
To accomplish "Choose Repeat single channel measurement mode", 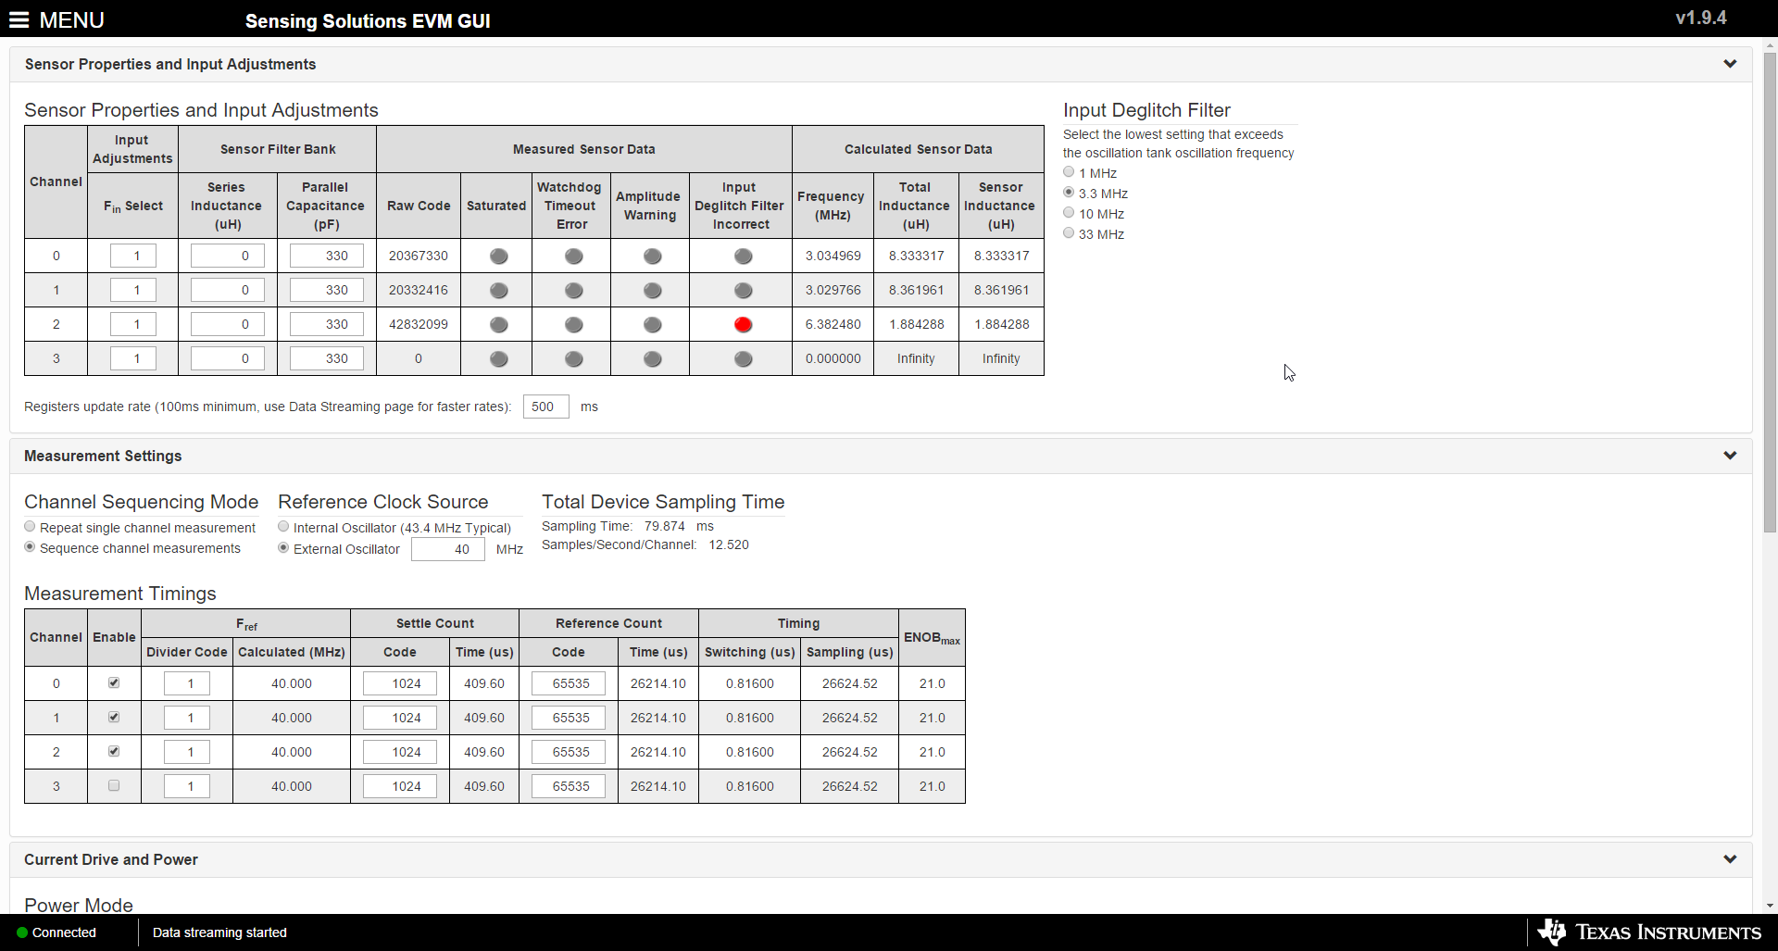I will click(30, 527).
